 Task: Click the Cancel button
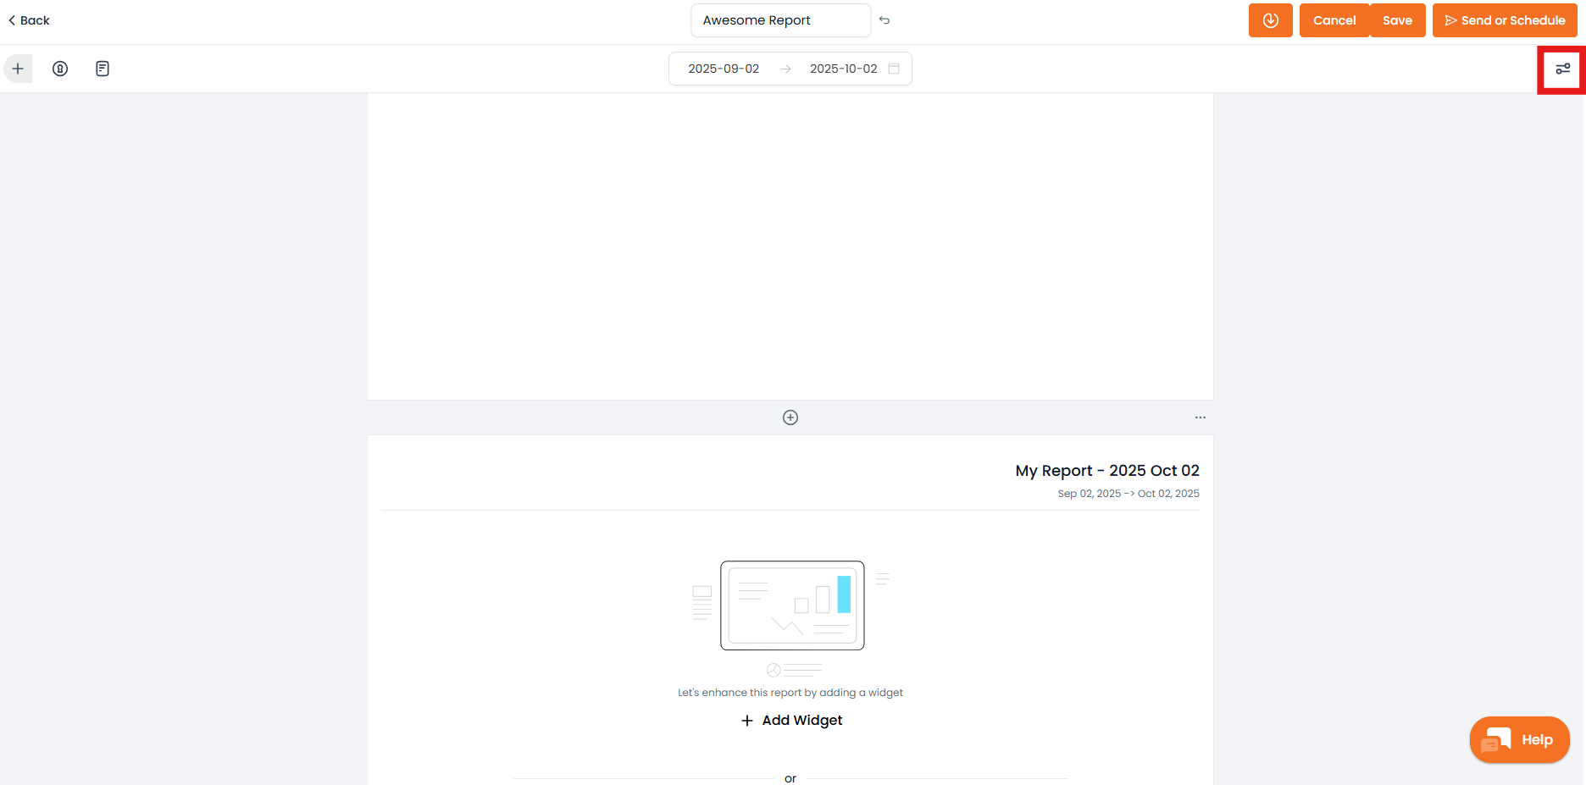coord(1334,20)
